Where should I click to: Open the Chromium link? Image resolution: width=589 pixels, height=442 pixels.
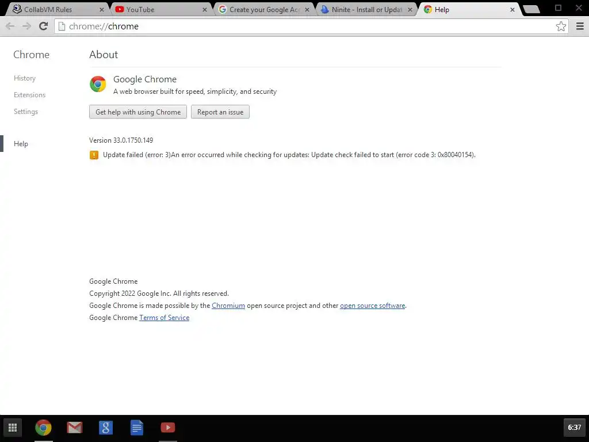tap(228, 306)
